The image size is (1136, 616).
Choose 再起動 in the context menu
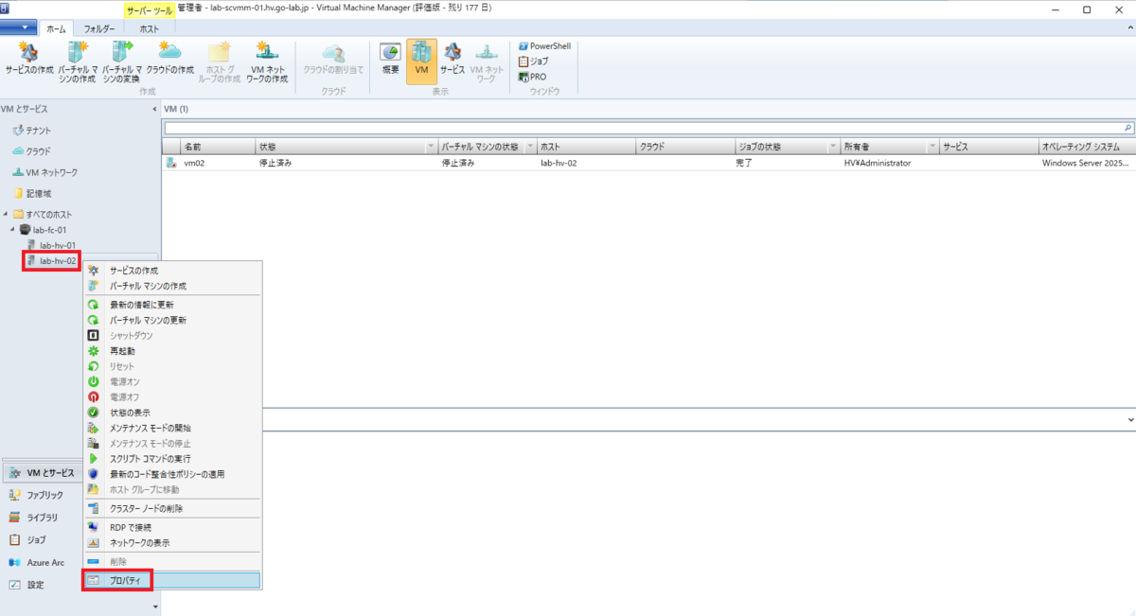[173, 351]
